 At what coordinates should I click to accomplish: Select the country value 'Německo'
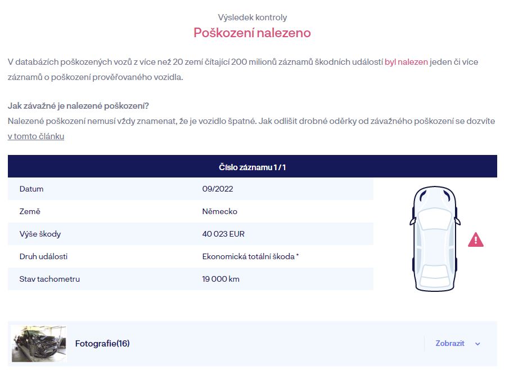tap(219, 211)
